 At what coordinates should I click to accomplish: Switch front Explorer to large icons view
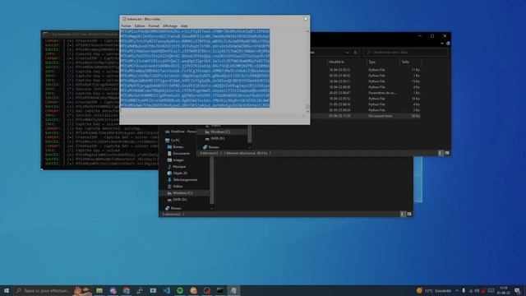point(447,153)
